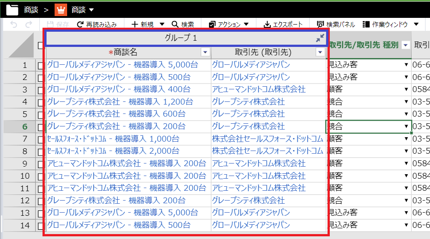Open link グレープシティ 機器導入 600台
430x239 pixels.
tap(116, 114)
